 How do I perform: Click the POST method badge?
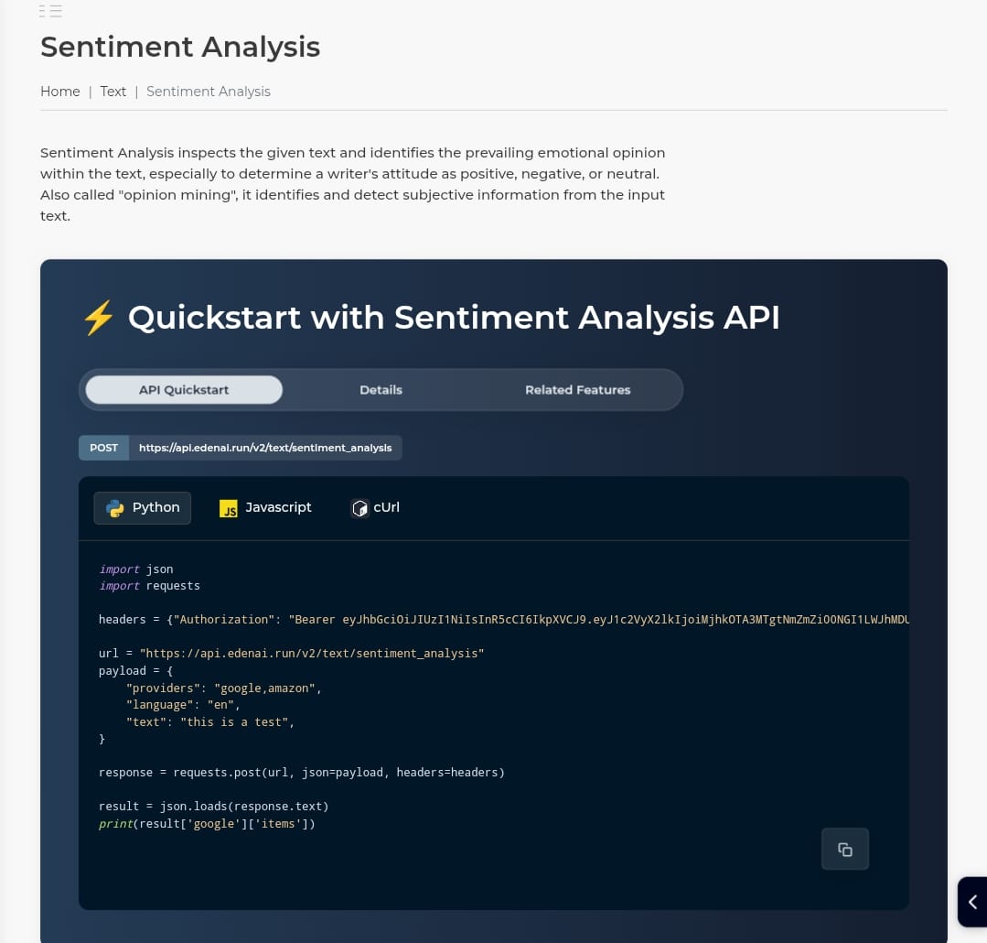(x=104, y=448)
